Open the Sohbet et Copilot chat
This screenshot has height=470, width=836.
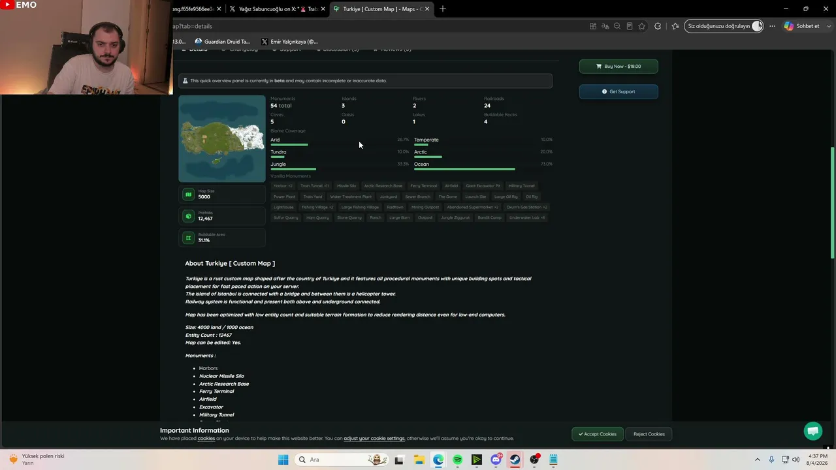[802, 26]
